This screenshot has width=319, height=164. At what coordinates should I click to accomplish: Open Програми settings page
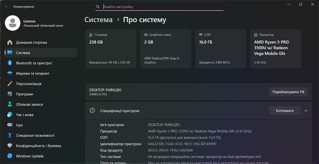point(41,94)
